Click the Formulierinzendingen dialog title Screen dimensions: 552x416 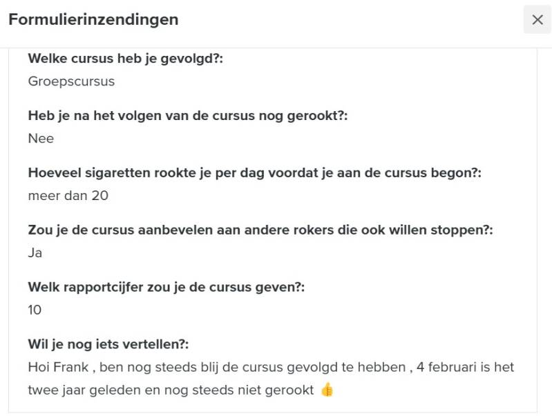(x=93, y=20)
